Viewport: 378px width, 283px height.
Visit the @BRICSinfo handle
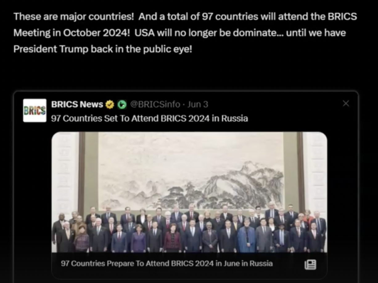pos(155,104)
